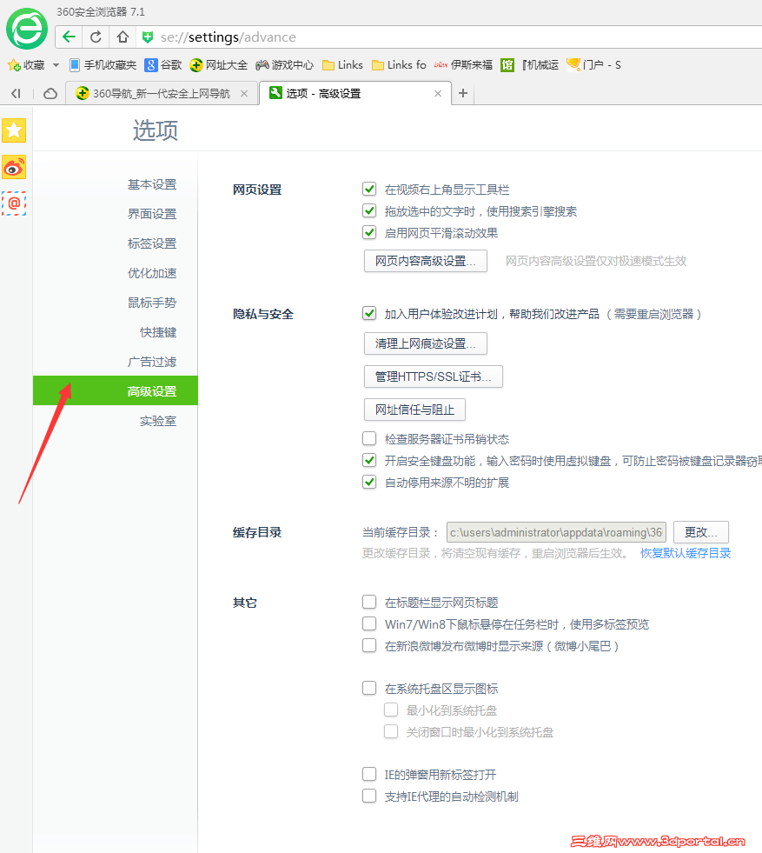Open the yellow star favorites sidebar icon

pyautogui.click(x=14, y=130)
